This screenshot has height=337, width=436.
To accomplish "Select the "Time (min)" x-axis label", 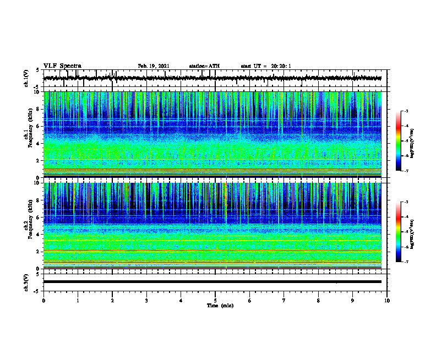I will 220,306.
